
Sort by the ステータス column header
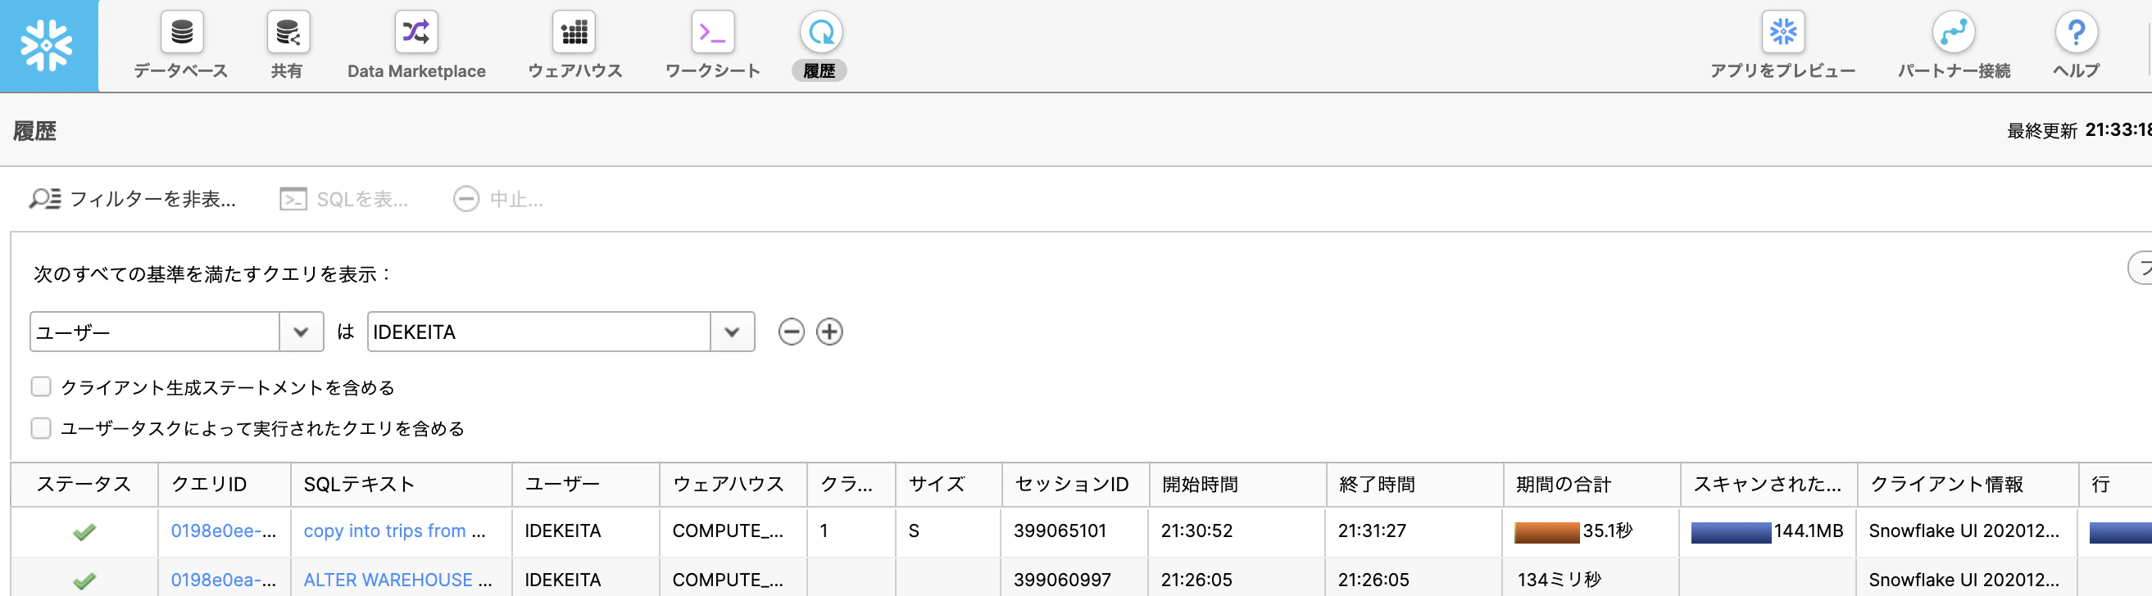(x=84, y=484)
